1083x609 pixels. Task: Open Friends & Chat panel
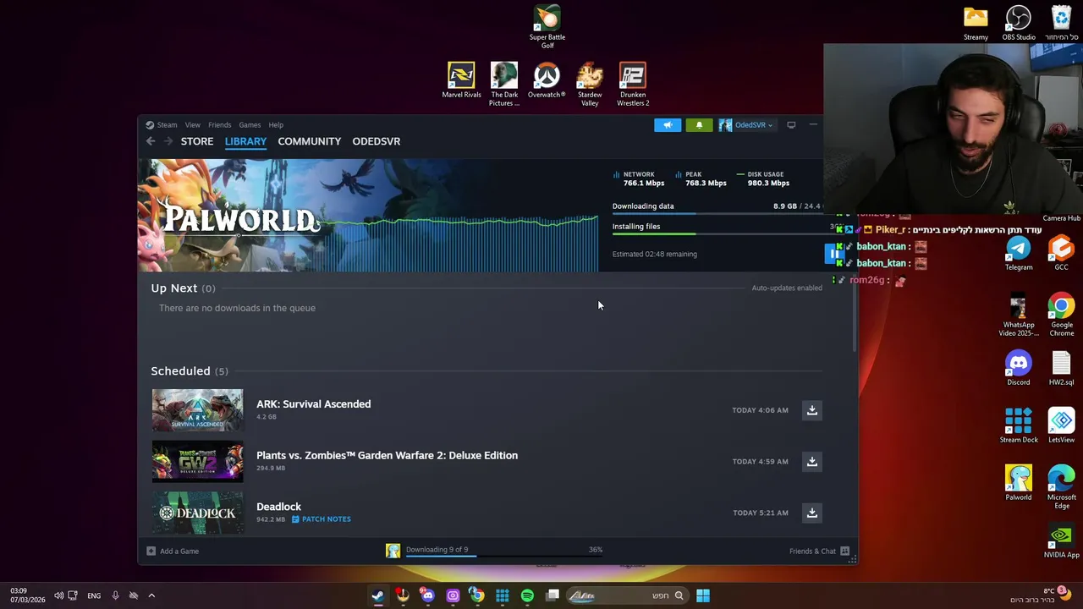point(818,551)
